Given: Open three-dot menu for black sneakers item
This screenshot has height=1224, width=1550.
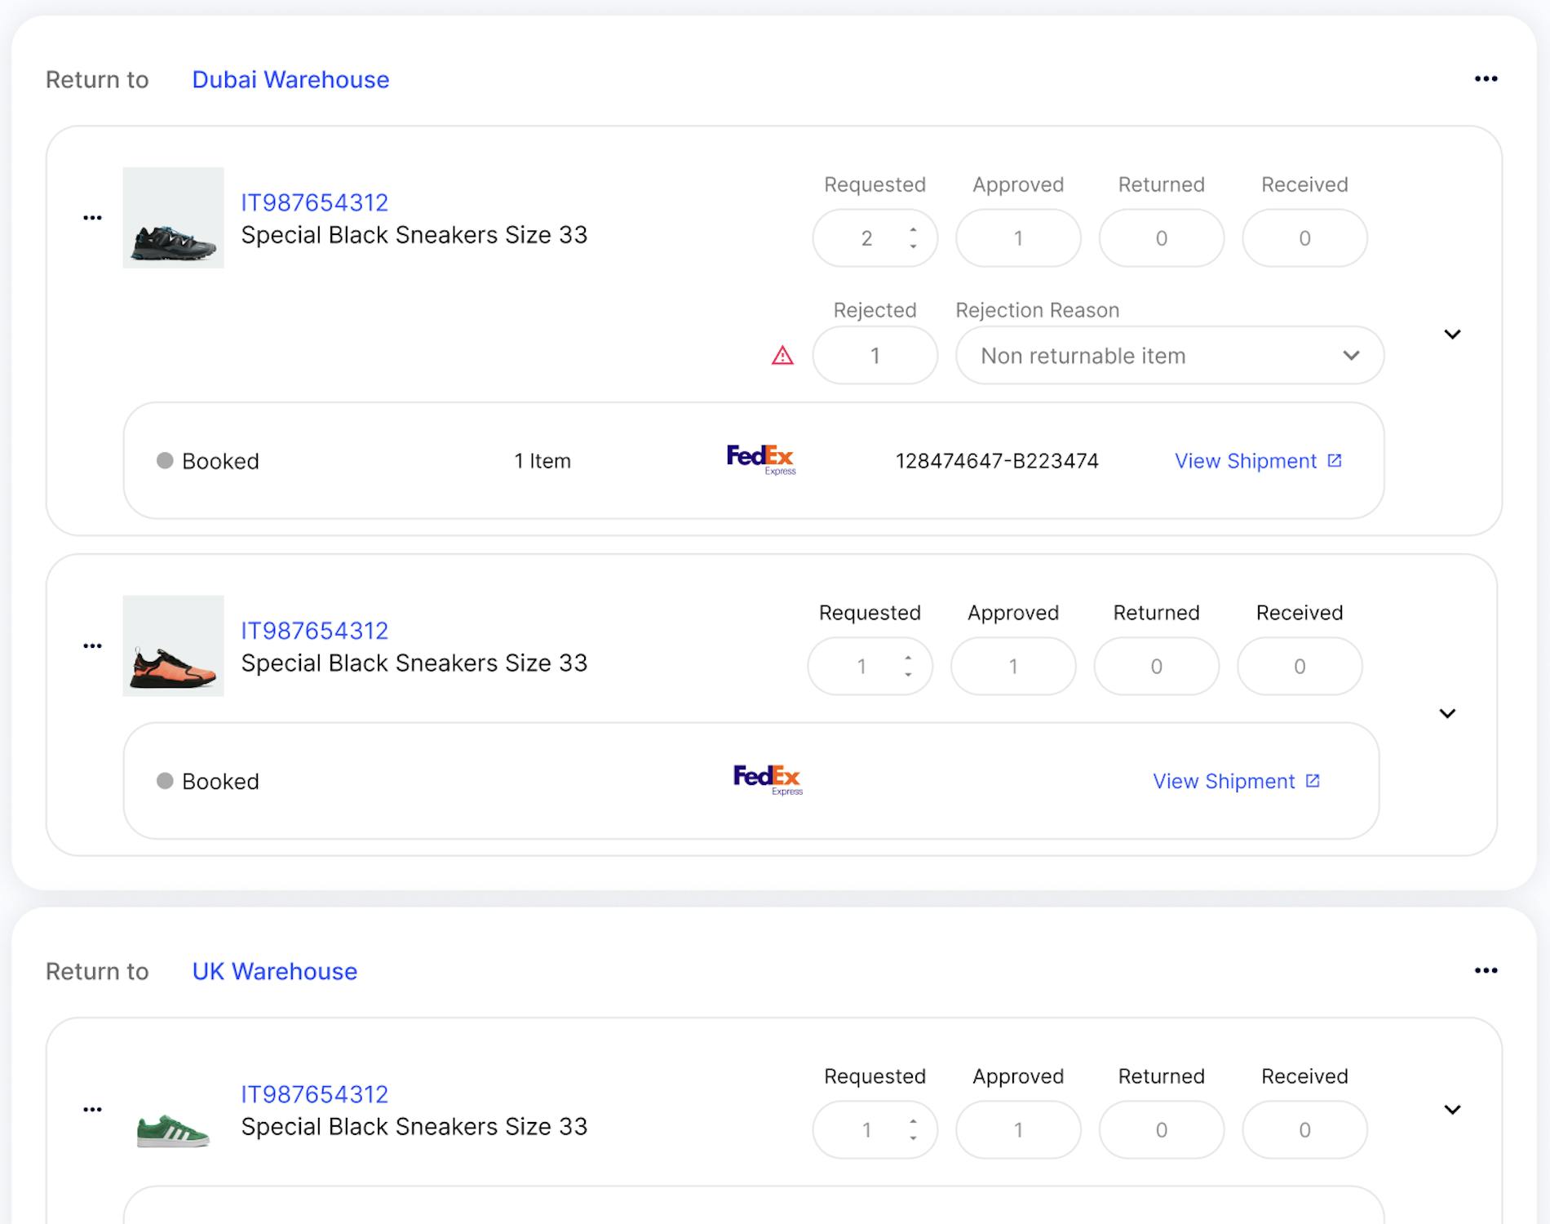Looking at the screenshot, I should pyautogui.click(x=92, y=218).
